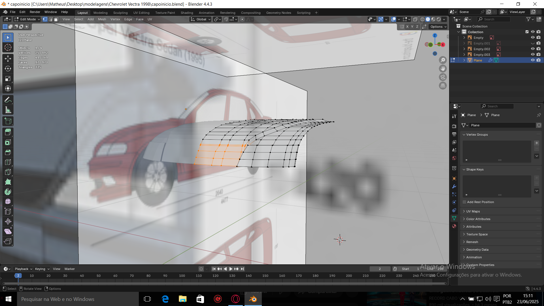Image resolution: width=544 pixels, height=306 pixels.
Task: Toggle visibility of the Plane object
Action: click(532, 60)
